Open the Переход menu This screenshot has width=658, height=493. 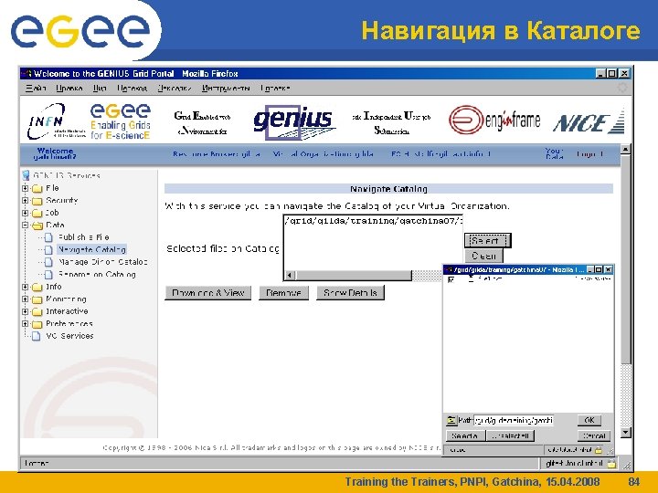pyautogui.click(x=132, y=88)
